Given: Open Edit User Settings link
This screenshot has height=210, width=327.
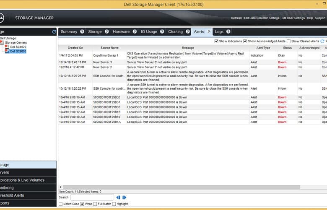Looking at the screenshot, I should coord(293,18).
